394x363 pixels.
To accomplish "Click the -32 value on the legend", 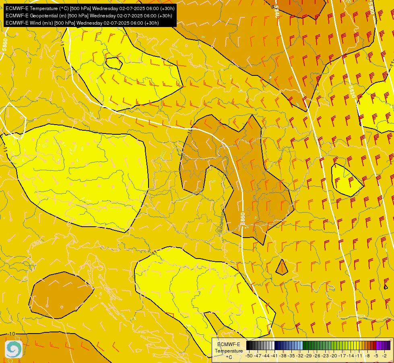I will [300, 356].
